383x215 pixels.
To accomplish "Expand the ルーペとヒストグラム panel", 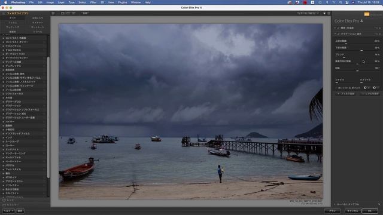I will (x=335, y=204).
